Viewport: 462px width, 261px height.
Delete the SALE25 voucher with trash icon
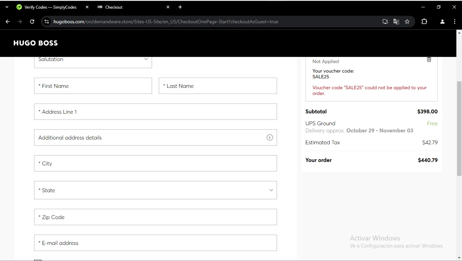pos(429,59)
